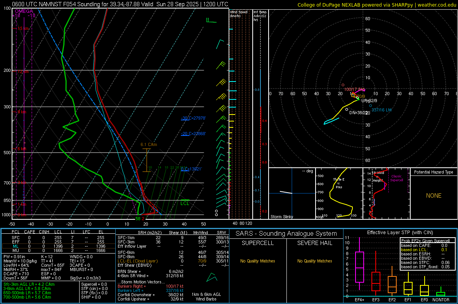
Task: Click the WNDG = 0.0 value
Action: point(81,257)
